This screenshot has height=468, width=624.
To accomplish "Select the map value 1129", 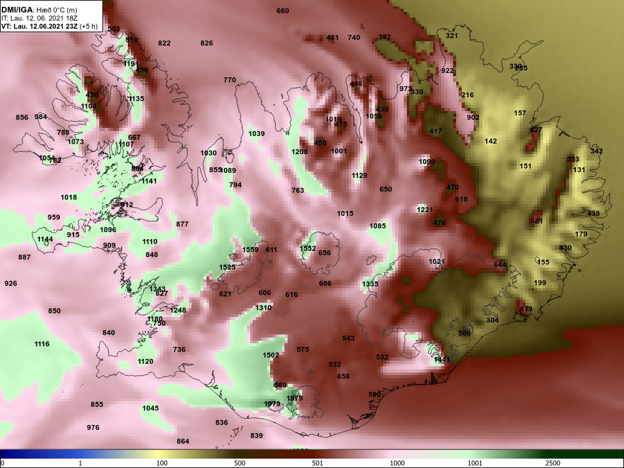I will (359, 175).
